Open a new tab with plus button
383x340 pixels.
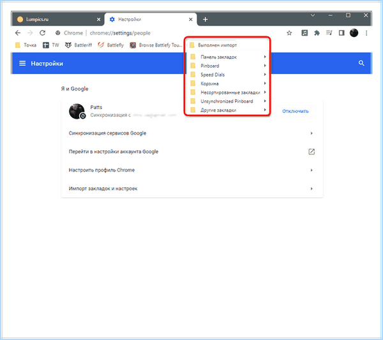pos(205,19)
